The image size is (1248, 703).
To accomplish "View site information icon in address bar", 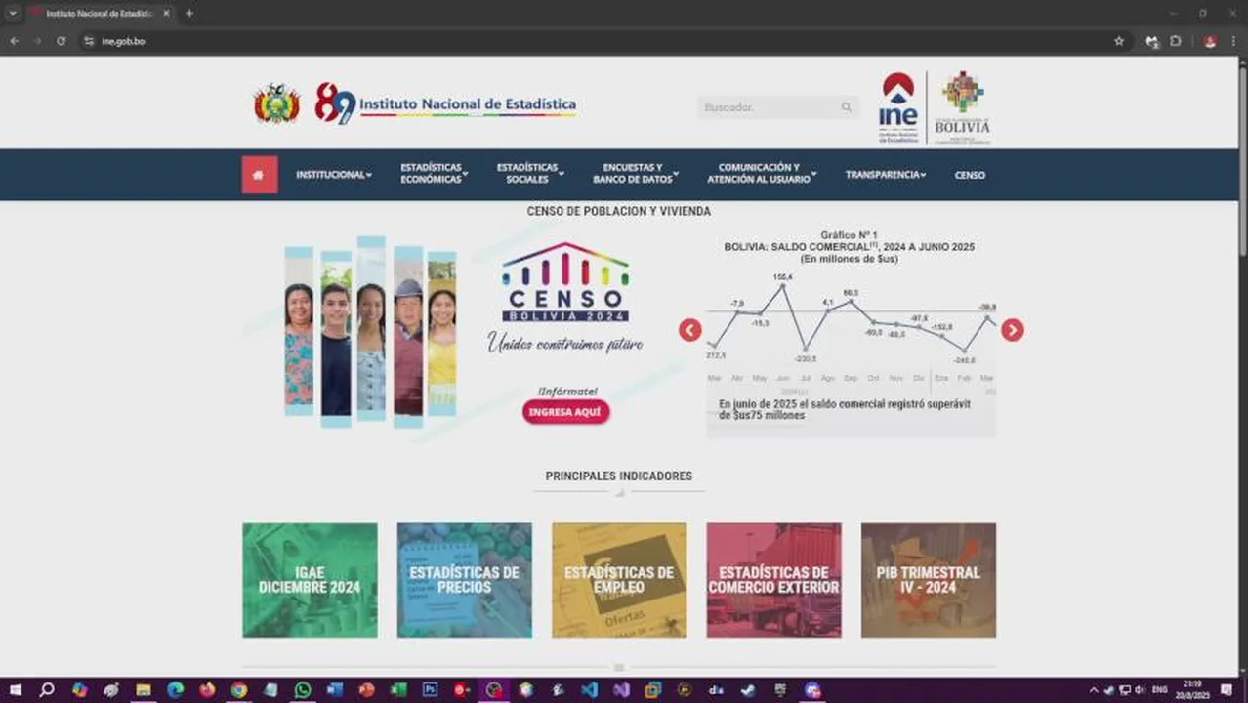I will 89,41.
